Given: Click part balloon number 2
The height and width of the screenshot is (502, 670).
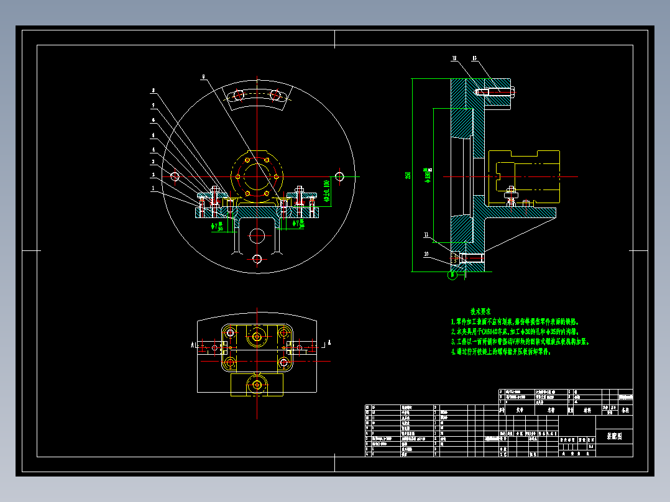Looking at the screenshot, I should [153, 175].
